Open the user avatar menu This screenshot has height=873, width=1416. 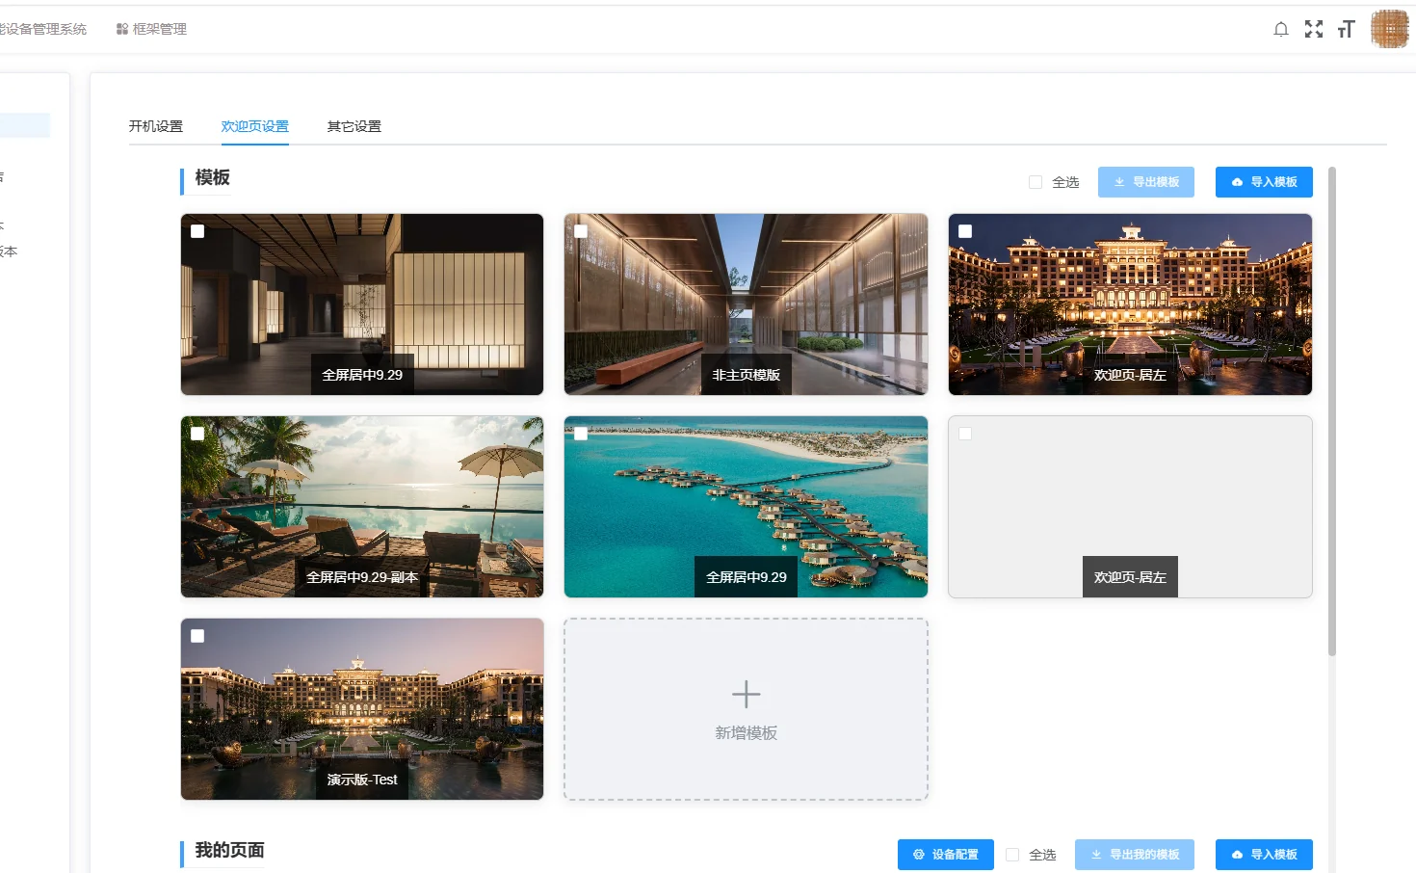coord(1389,29)
